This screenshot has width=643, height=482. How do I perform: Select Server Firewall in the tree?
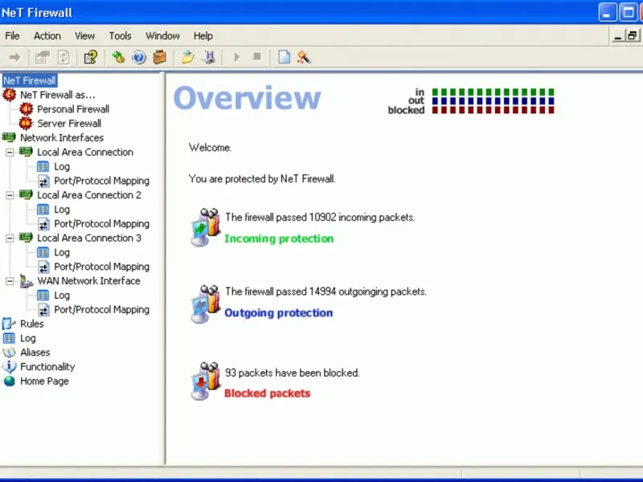(x=69, y=124)
